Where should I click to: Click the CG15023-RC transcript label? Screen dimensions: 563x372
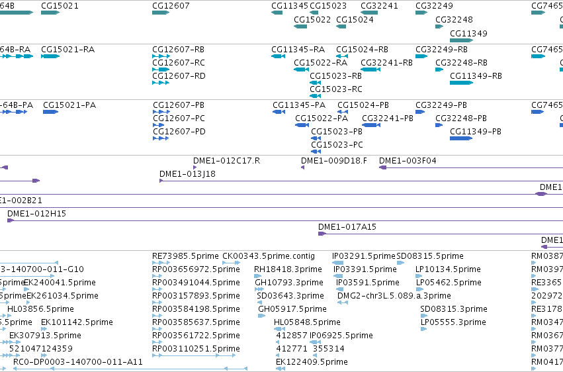(336, 89)
